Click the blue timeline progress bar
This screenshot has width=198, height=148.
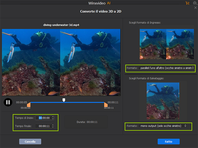[x=85, y=102]
